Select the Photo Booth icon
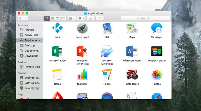This screenshot has height=111, width=201. click(132, 74)
